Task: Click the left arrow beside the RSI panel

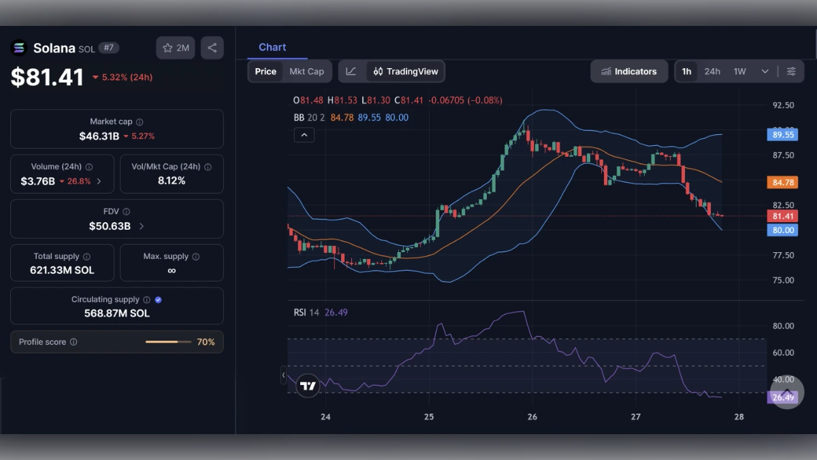Action: 284,375
